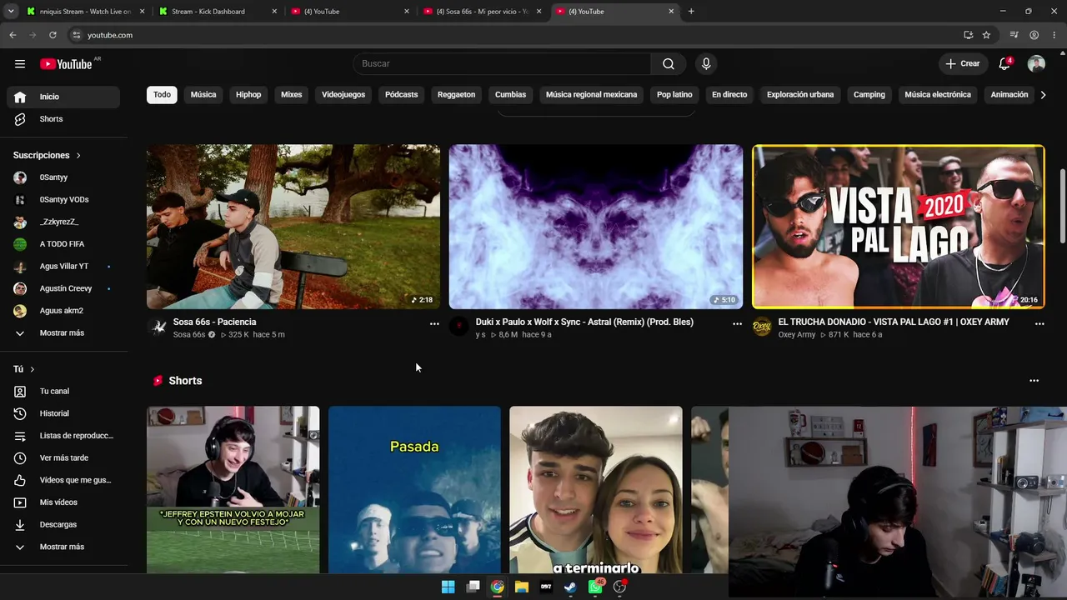Open the browser media control icon

coord(1014,35)
